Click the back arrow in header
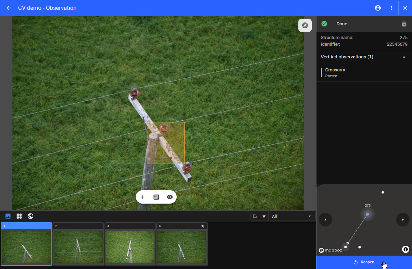Viewport: 412px width, 269px height. click(9, 8)
